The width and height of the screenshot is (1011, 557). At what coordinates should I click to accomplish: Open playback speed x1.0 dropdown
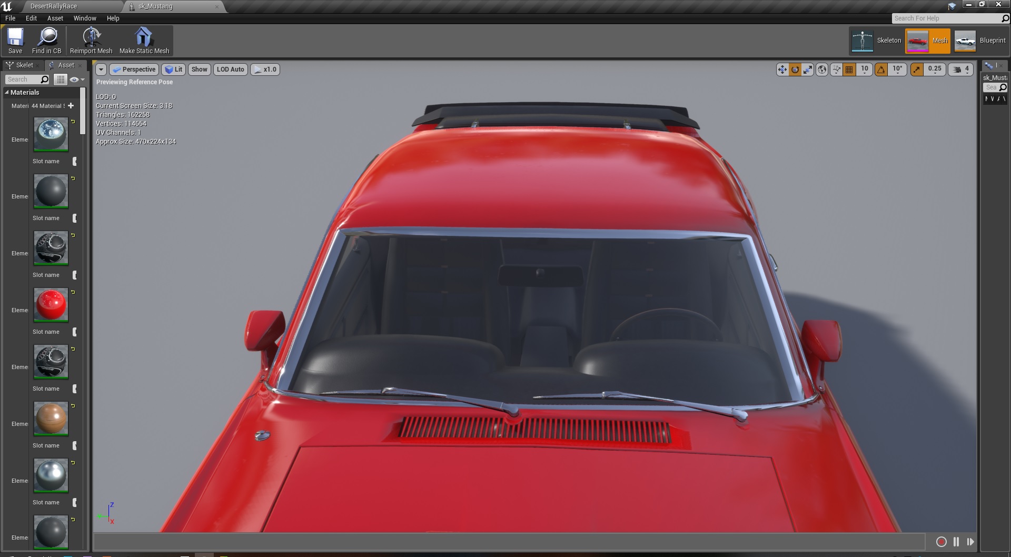265,69
